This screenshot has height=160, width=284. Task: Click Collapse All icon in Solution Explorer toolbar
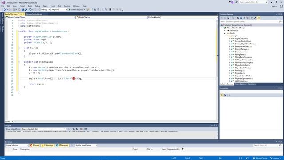click(x=244, y=18)
